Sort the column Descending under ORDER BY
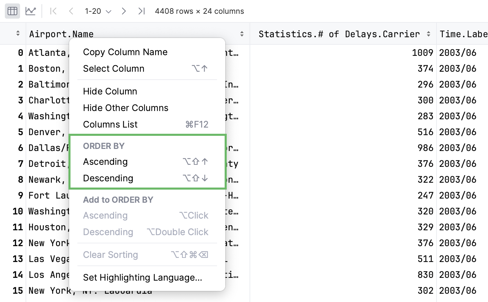Image resolution: width=488 pixels, height=302 pixels. tap(108, 178)
